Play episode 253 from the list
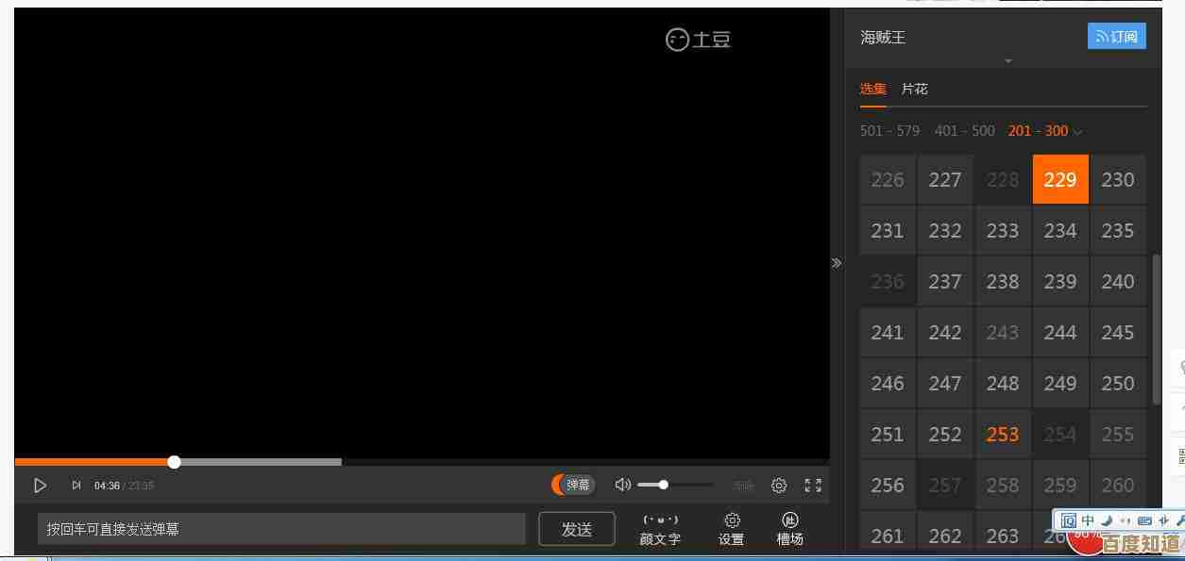 coord(1002,435)
